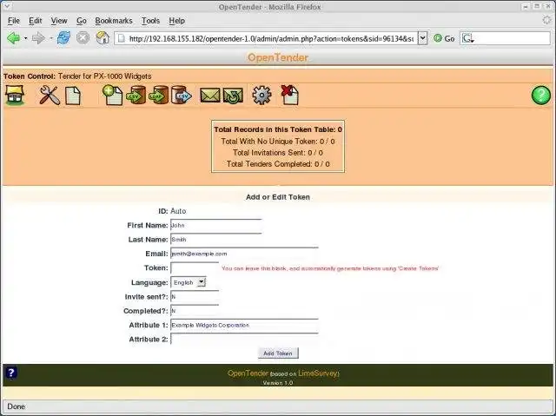
Task: Open the Bookmarks menu
Action: pos(114,21)
